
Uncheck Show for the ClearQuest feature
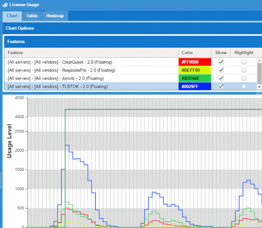[221, 62]
